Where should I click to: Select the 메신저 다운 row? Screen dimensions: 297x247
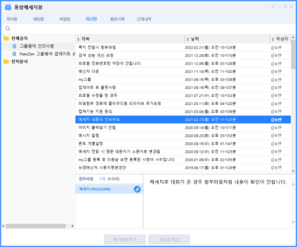[x=183, y=72]
